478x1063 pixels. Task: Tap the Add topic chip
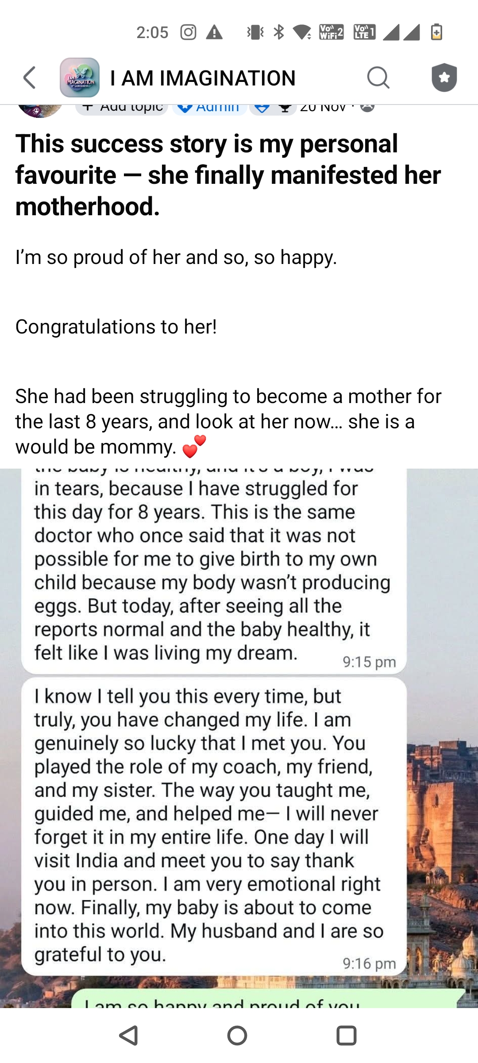[122, 108]
